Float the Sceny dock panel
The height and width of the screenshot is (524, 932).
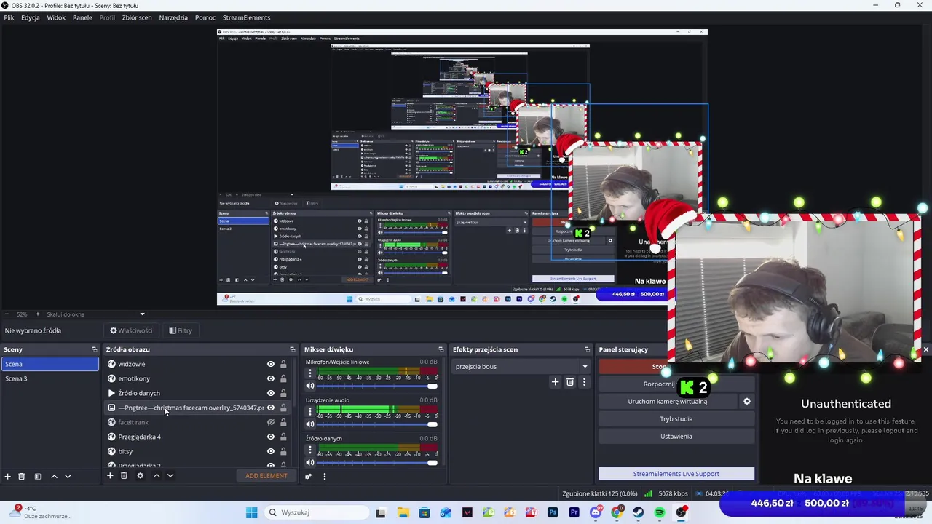point(94,349)
